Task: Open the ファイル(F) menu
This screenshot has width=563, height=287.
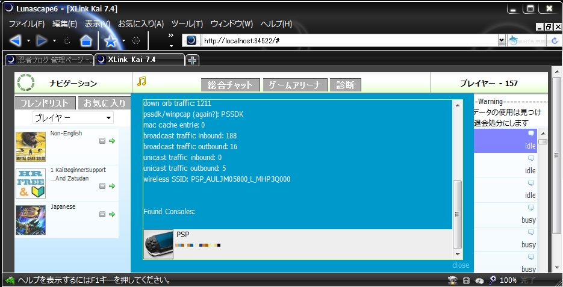Action: [x=26, y=24]
